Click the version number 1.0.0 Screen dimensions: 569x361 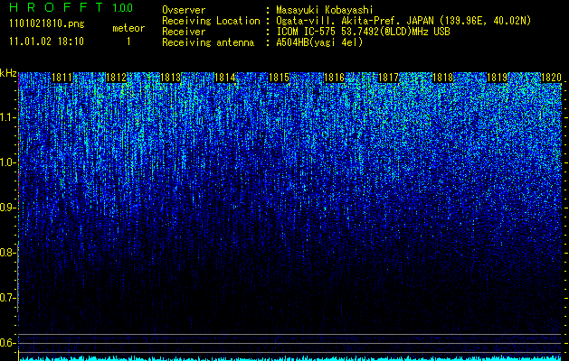coord(123,8)
